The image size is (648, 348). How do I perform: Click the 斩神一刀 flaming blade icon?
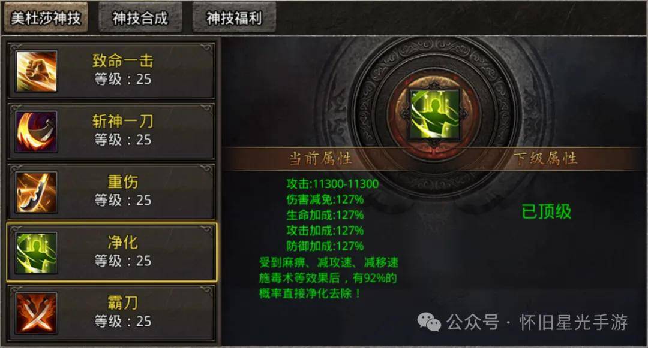37,132
